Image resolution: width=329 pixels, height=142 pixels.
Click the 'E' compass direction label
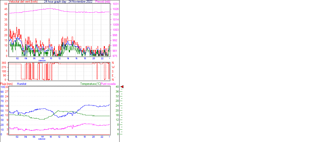(113, 76)
